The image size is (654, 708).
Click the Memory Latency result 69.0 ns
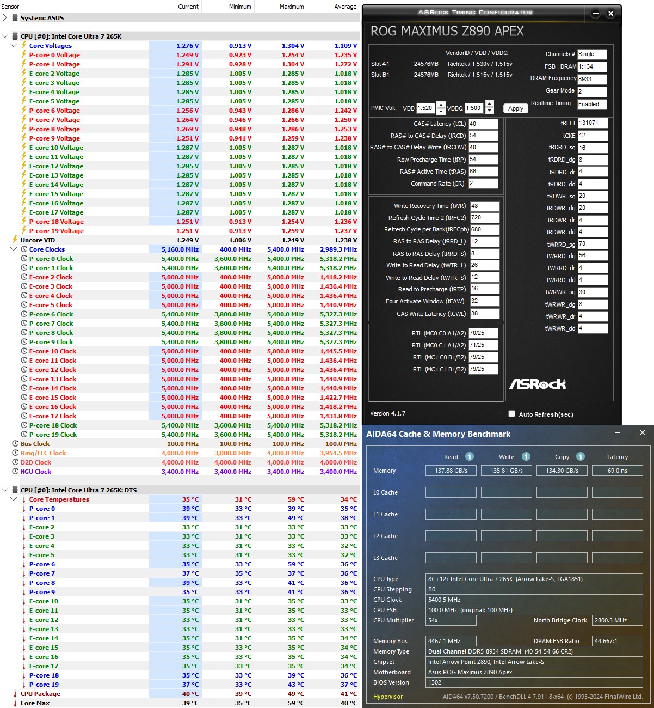click(618, 471)
